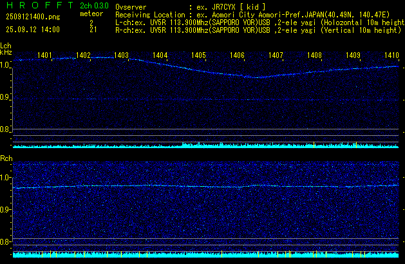This screenshot has width=405, height=264.
Task: Select the 1405 time label
Action: (x=198, y=55)
